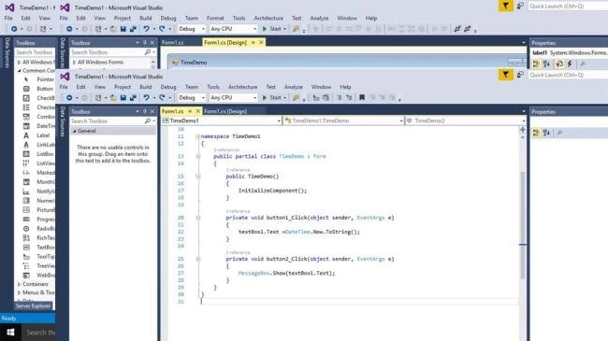Collapse namespace TimeDemo1 code block on line 11
Image resolution: width=608 pixels, height=341 pixels.
197,136
